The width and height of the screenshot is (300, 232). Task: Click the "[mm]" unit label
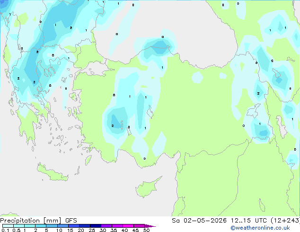click(x=52, y=221)
